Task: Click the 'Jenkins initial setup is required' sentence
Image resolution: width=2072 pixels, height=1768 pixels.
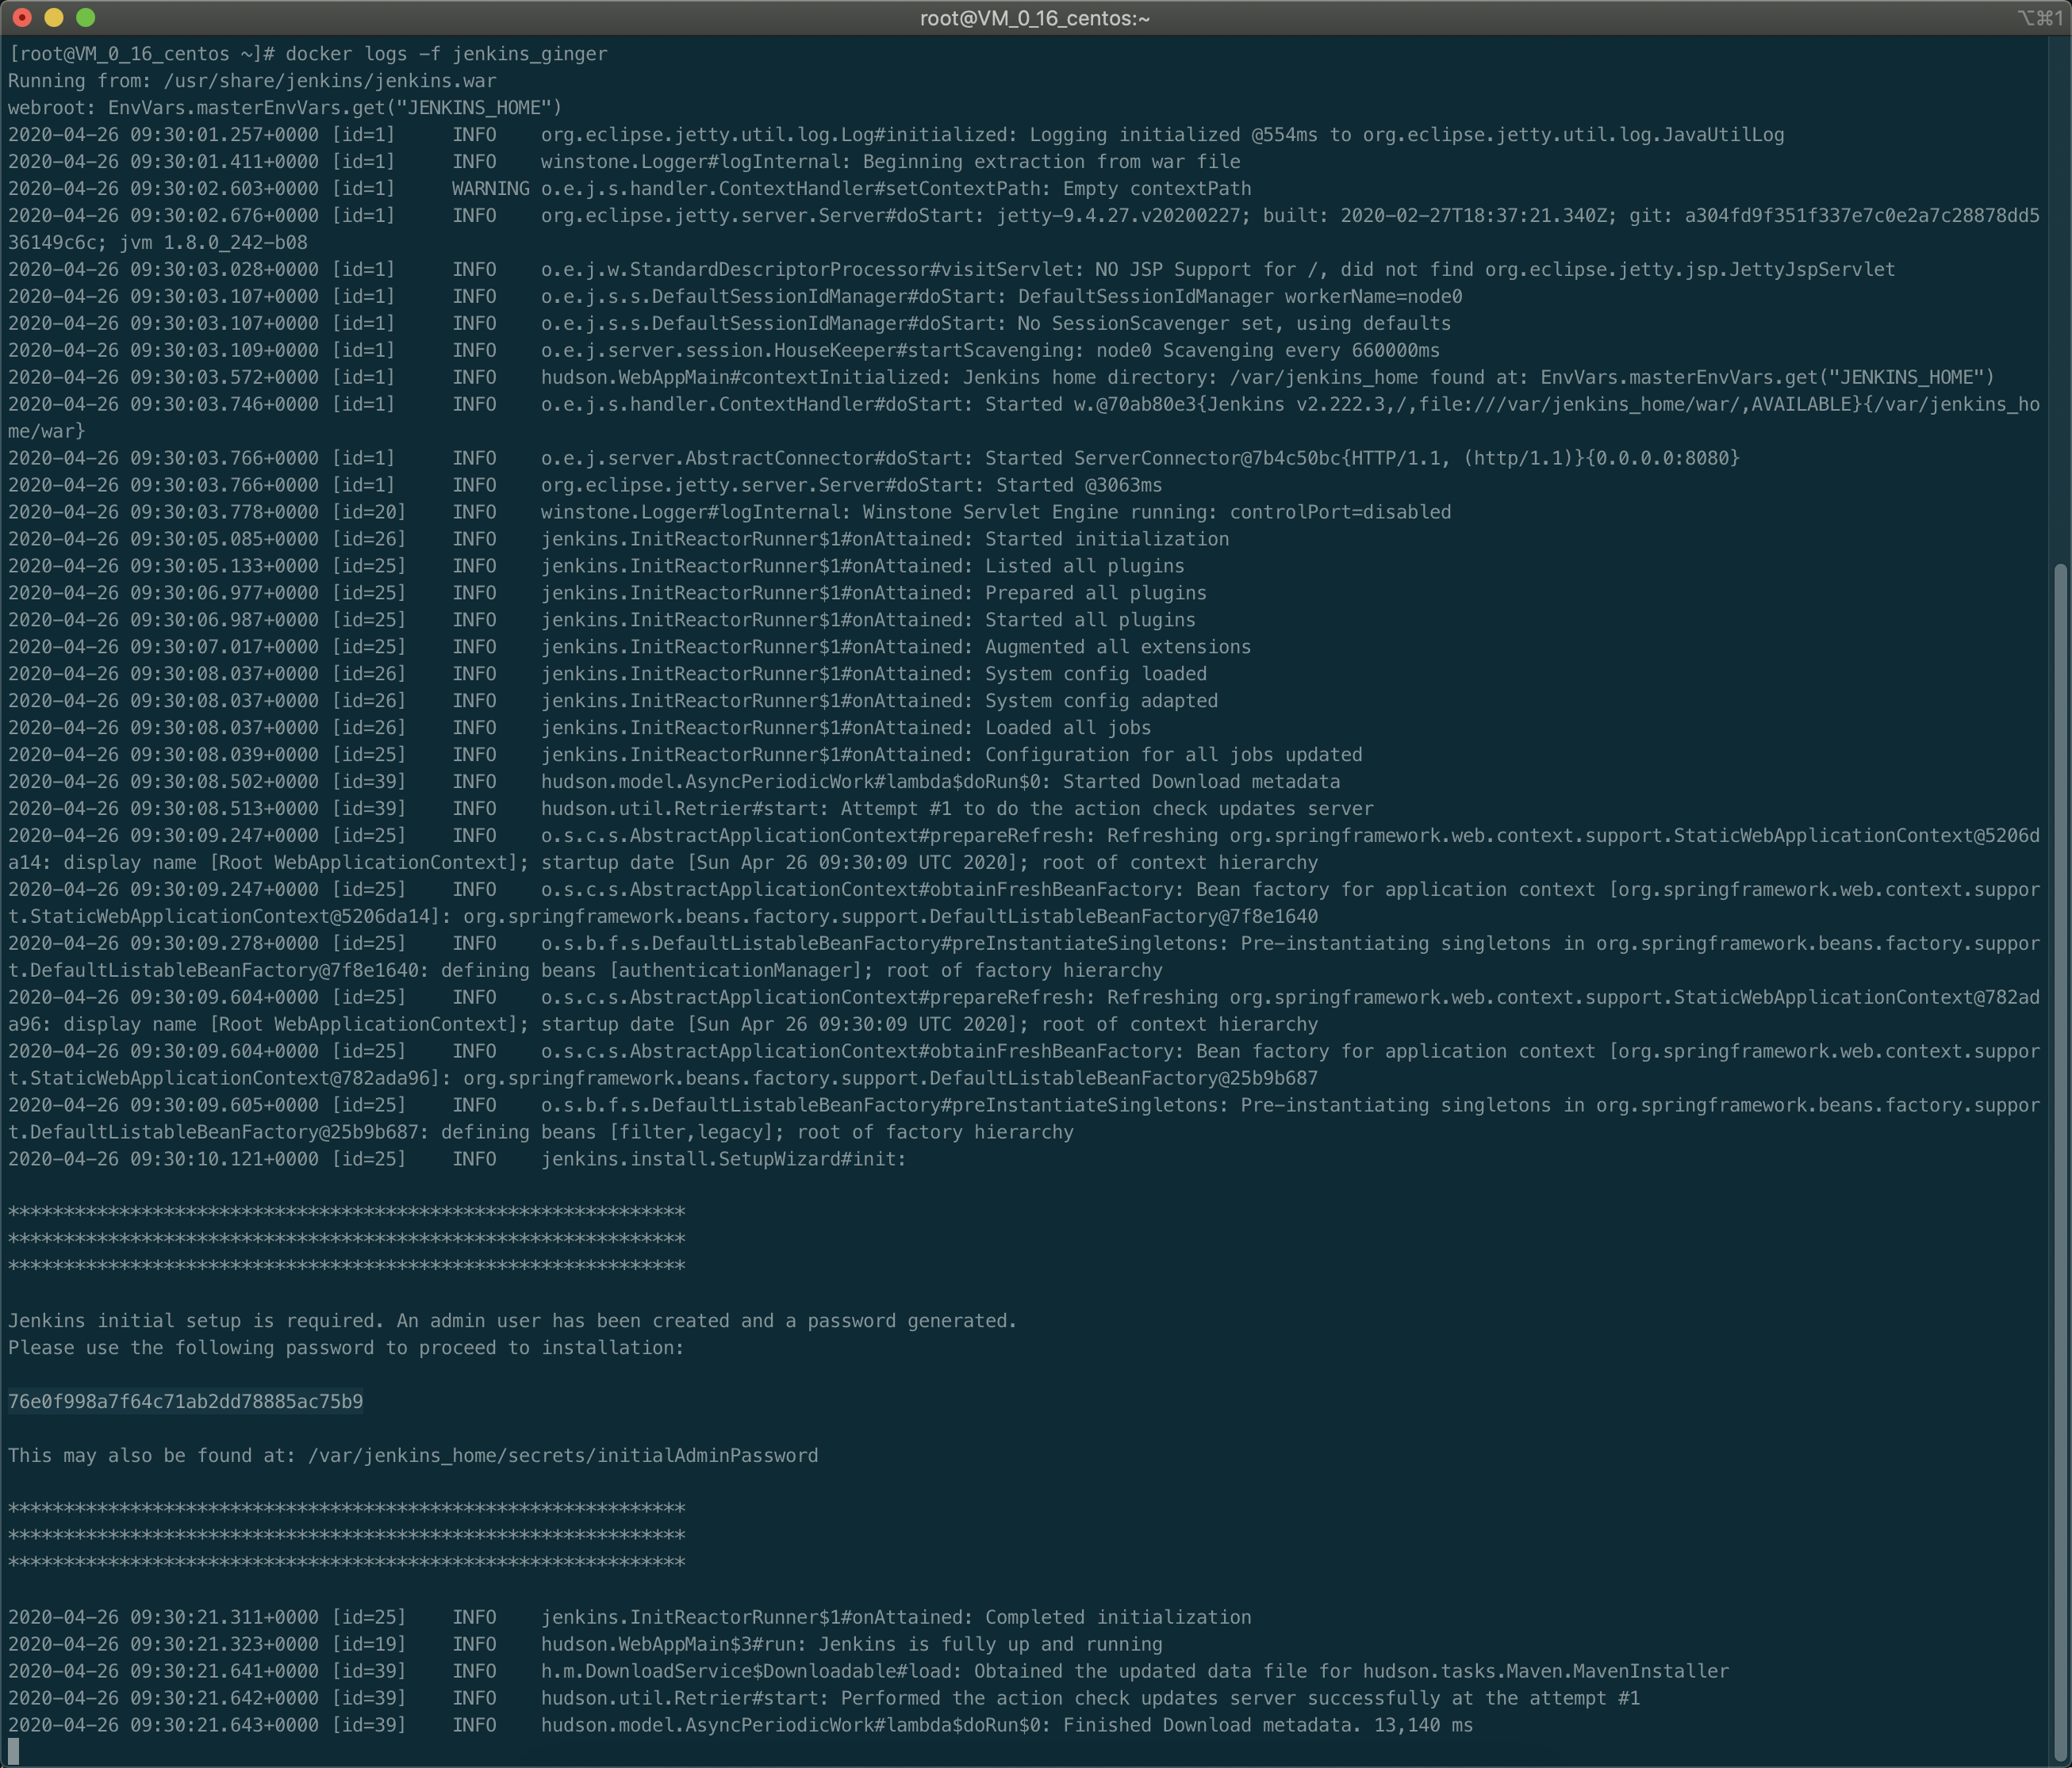Action: (195, 1320)
